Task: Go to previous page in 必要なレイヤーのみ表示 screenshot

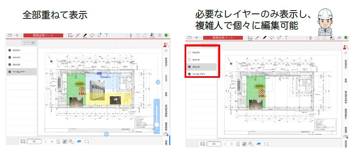Action: click(x=225, y=144)
